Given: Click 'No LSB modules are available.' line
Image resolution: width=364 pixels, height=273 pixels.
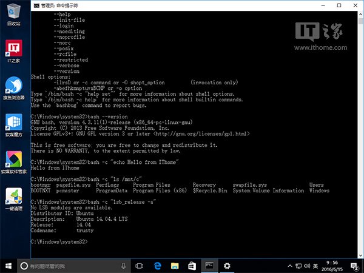Looking at the screenshot, I should point(71,207).
